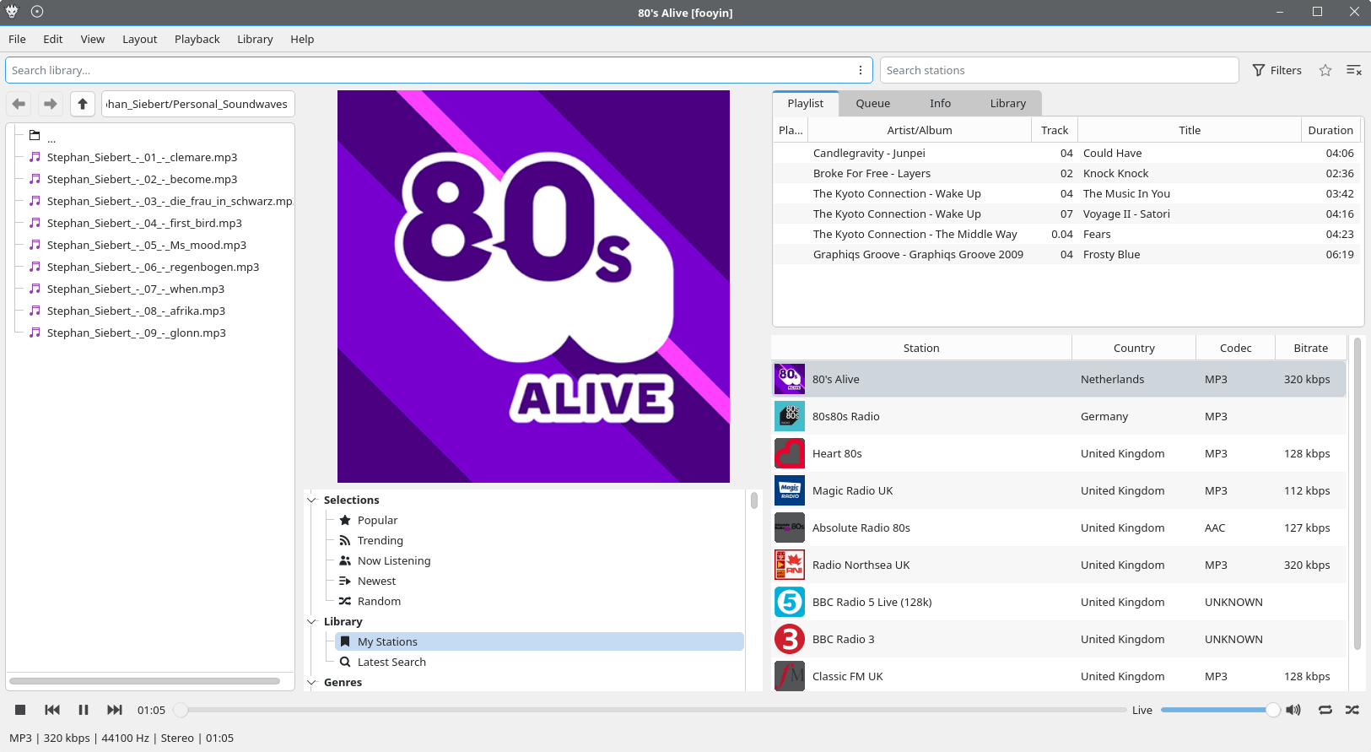Click the station list vertical scrollbar
The width and height of the screenshot is (1371, 752).
click(x=1358, y=494)
